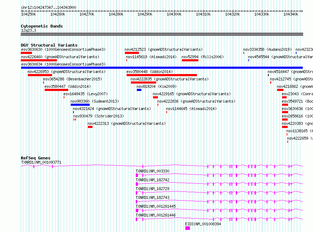
Task: Select nsv4321424 gnomAD variant label
Action: coord(112,109)
